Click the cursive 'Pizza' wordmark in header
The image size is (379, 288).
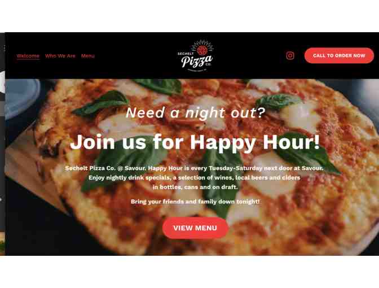196,61
